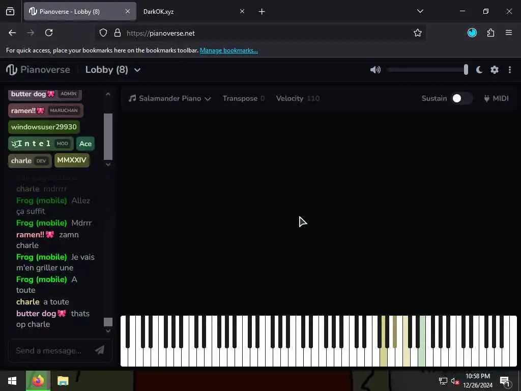Viewport: 521px width, 391px height.
Task: Close the DarkOK.xyz tab
Action: (242, 11)
